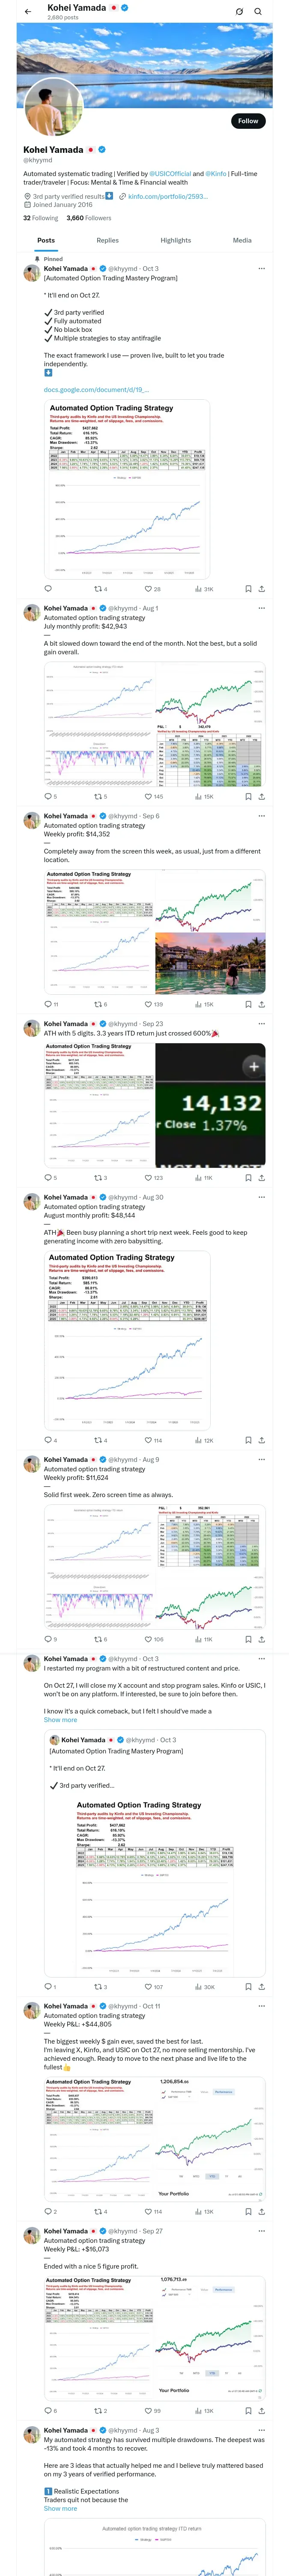
Task: Go back using the arrow icon
Action: [x=28, y=12]
